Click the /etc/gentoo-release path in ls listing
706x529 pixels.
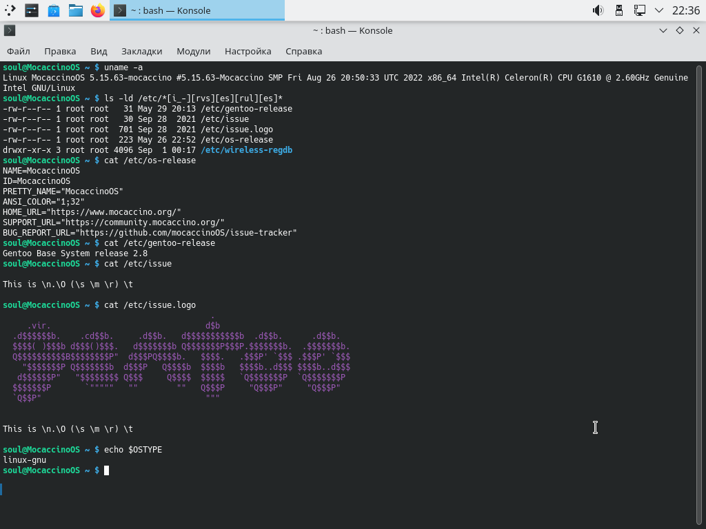pyautogui.click(x=247, y=108)
